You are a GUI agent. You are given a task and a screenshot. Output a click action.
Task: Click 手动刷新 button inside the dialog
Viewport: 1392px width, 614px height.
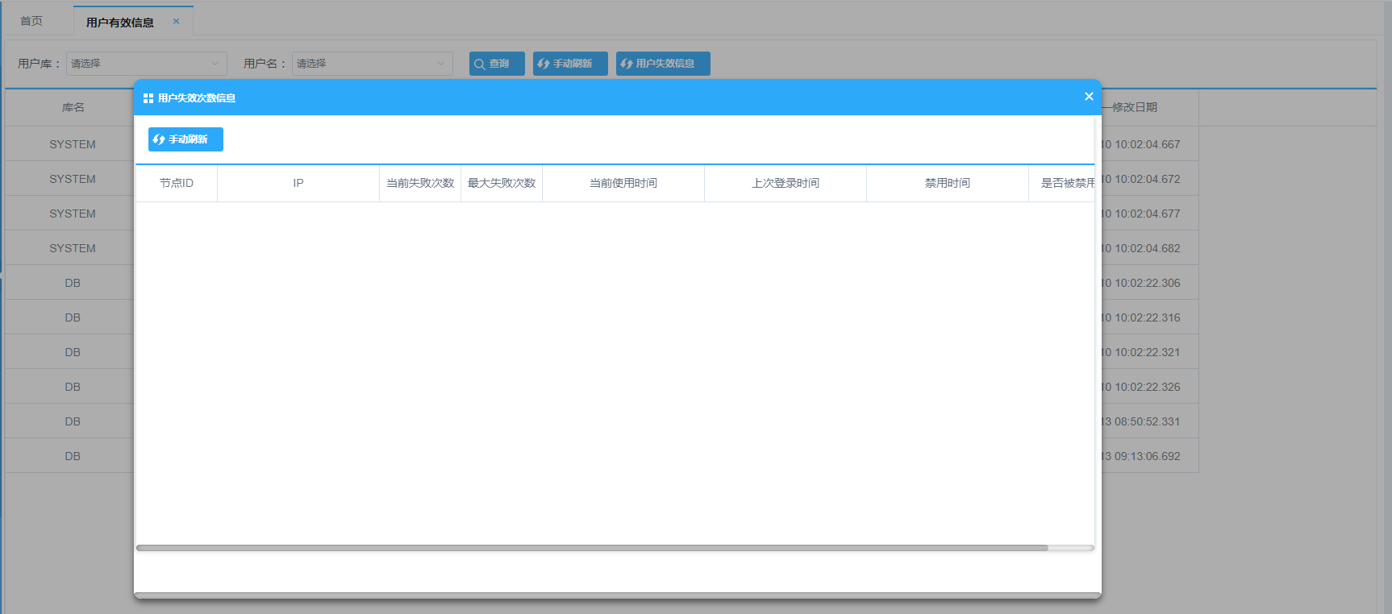pyautogui.click(x=185, y=139)
